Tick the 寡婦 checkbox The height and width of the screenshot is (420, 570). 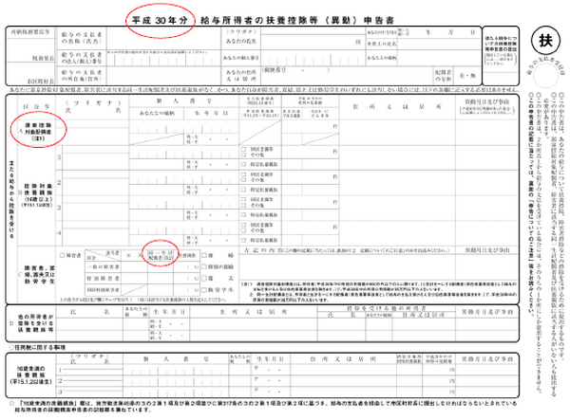(204, 255)
